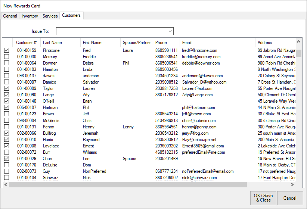Check the box for Freddie Mercury
Viewport: 307px width, 209px height.
click(x=7, y=57)
